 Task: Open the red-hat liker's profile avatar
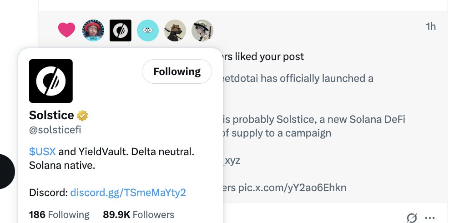click(x=93, y=30)
